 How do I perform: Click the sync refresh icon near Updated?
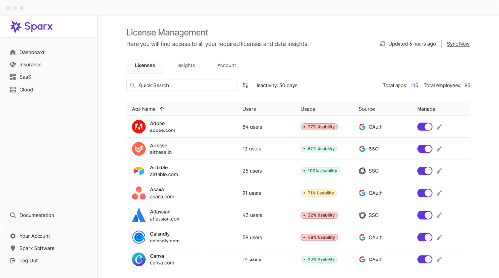[x=383, y=44]
